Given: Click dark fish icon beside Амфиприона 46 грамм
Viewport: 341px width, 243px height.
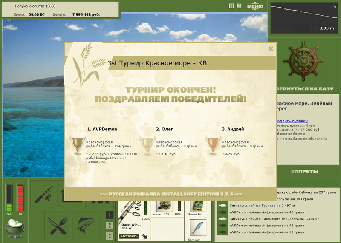Looking at the screenshot, I should (222, 212).
